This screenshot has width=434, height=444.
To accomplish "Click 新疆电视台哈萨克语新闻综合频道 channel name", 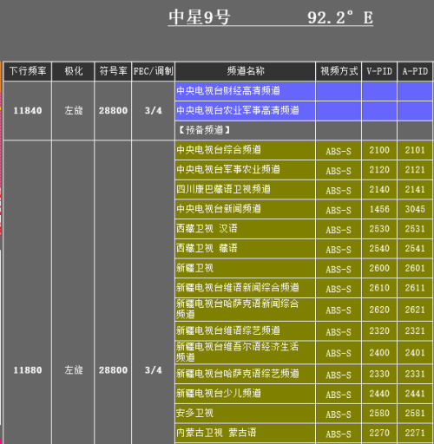I will (238, 309).
